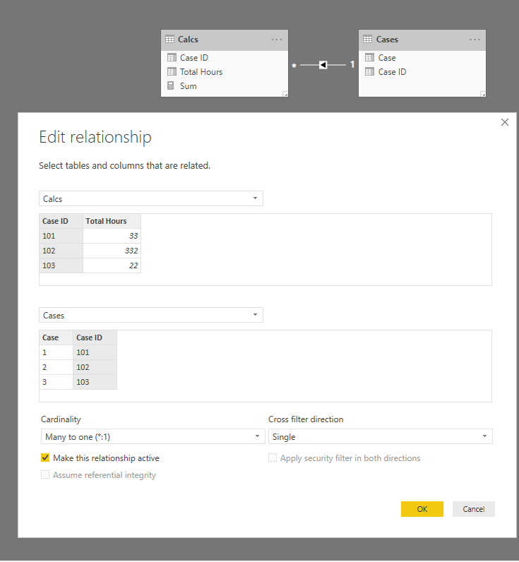The height and width of the screenshot is (562, 519).
Task: Click the Case value 3 cell
Action: pos(56,382)
